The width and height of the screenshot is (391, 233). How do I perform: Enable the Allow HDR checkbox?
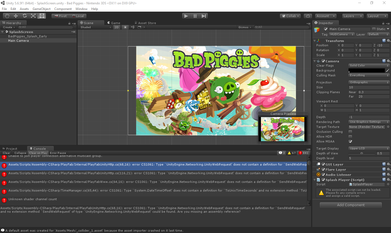(350, 137)
